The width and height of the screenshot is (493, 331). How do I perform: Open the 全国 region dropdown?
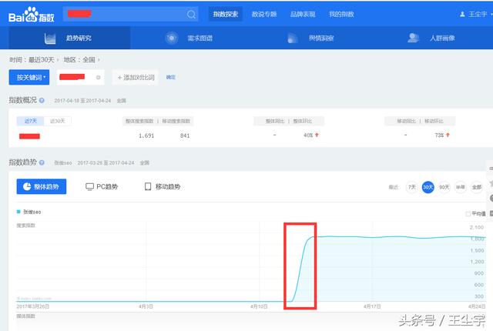click(89, 59)
